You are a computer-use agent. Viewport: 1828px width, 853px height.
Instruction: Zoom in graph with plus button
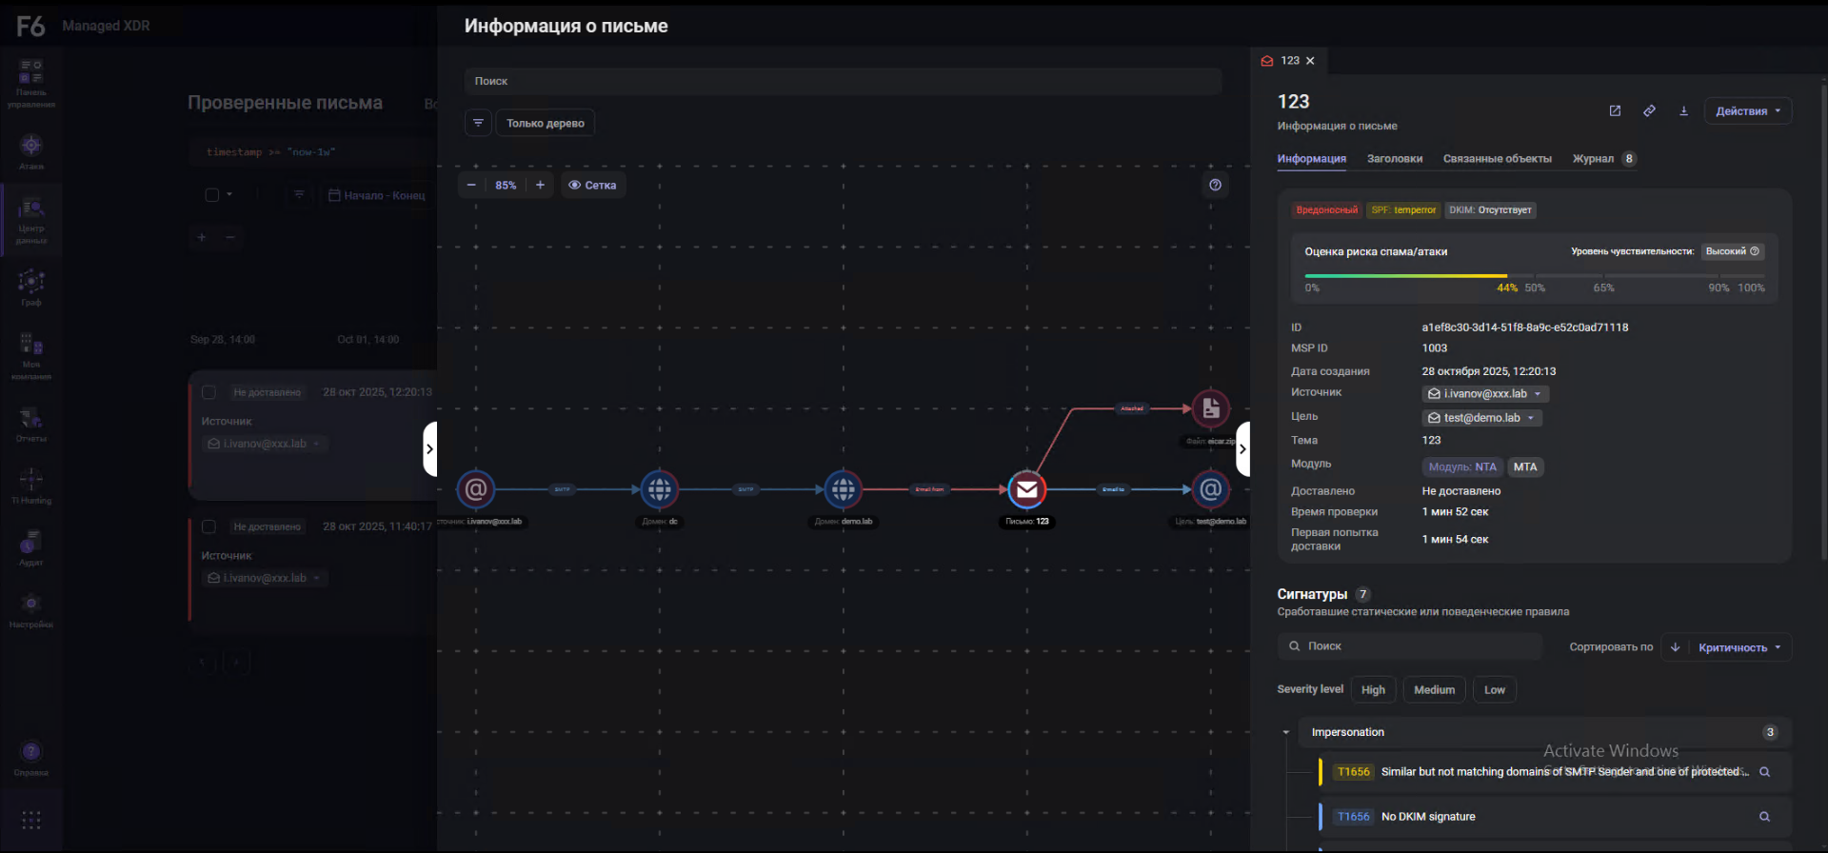[x=540, y=185]
